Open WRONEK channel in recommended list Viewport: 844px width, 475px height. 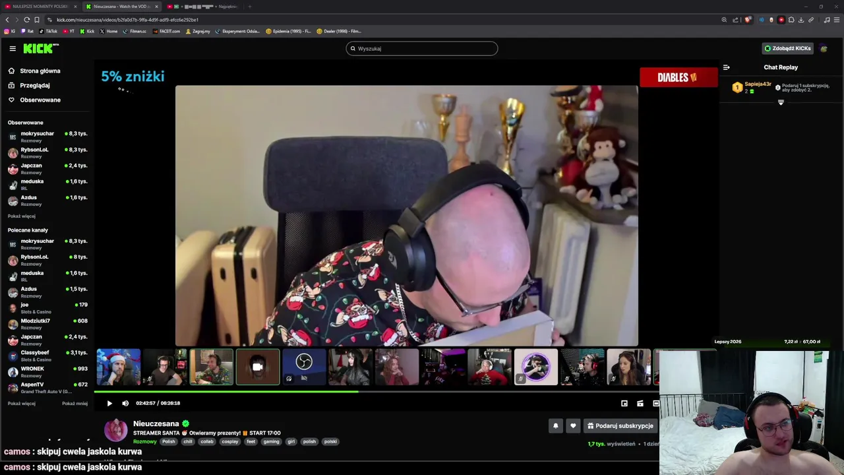47,371
